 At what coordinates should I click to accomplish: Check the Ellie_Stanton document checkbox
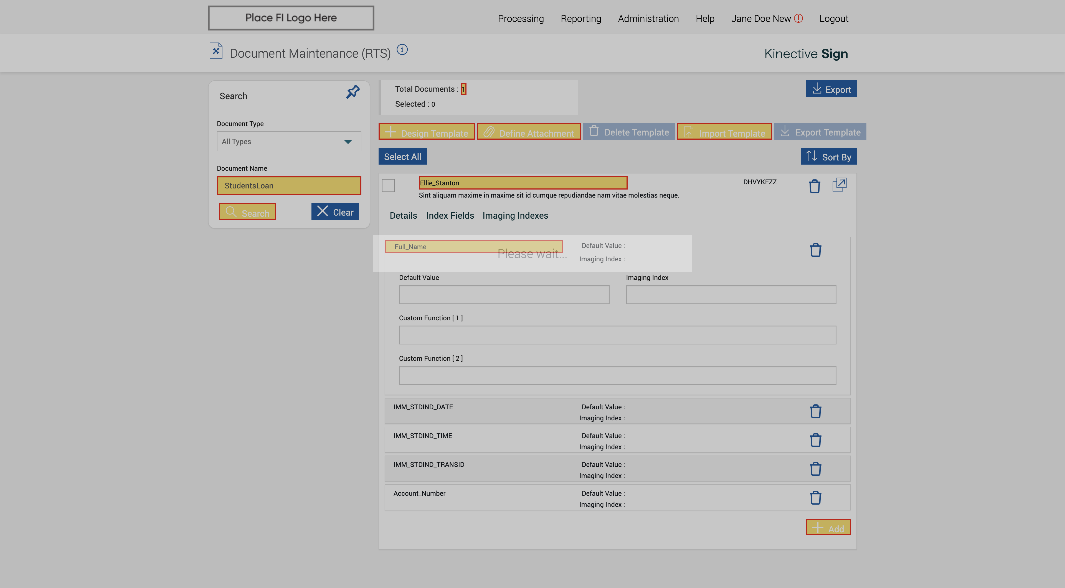click(388, 185)
